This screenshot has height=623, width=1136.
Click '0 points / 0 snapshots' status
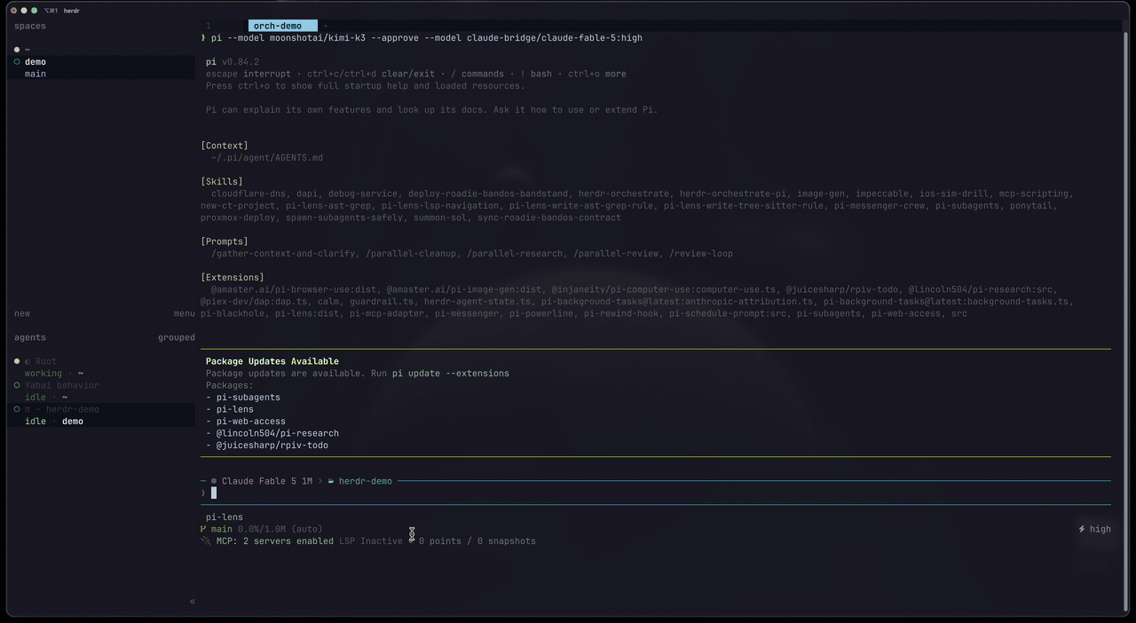pyautogui.click(x=477, y=541)
